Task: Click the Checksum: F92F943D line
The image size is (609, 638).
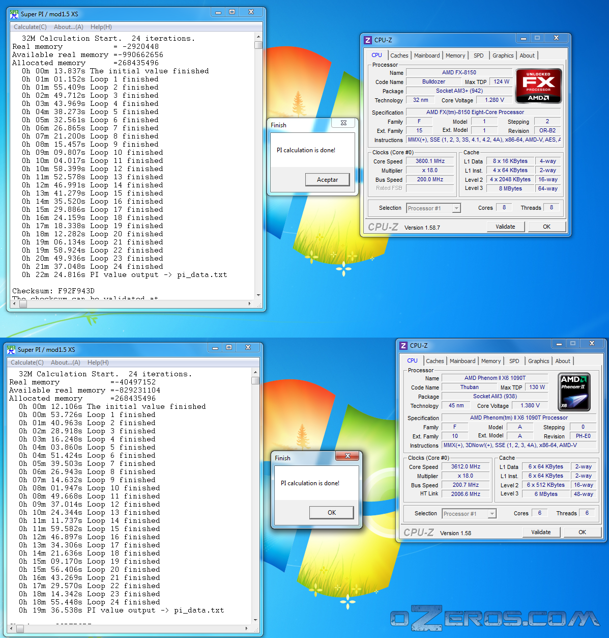Action: (x=53, y=291)
